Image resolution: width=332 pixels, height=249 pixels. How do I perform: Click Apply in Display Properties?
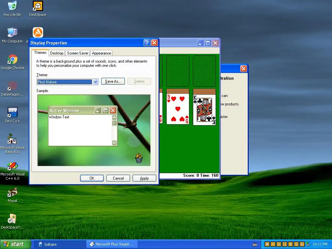coord(144,178)
